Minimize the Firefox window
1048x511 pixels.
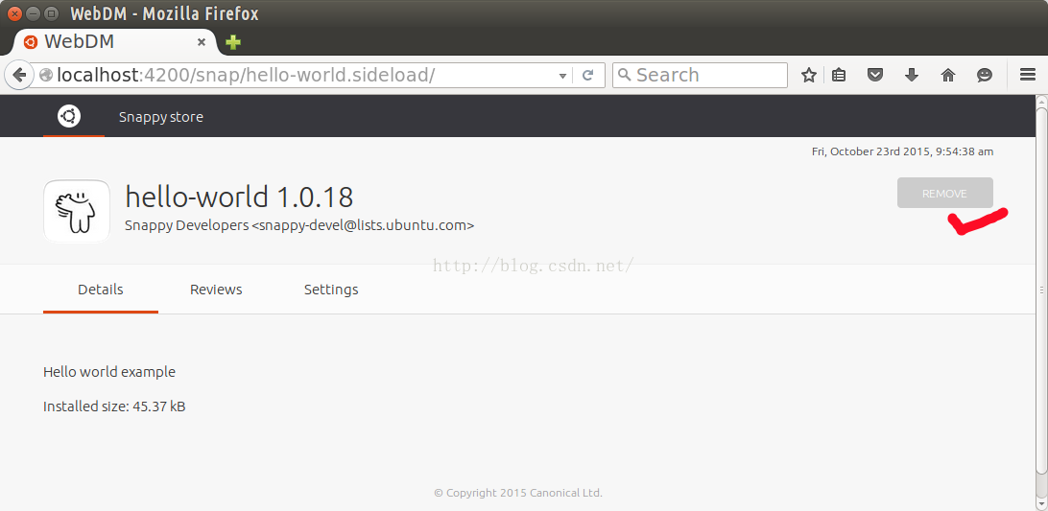coord(32,12)
